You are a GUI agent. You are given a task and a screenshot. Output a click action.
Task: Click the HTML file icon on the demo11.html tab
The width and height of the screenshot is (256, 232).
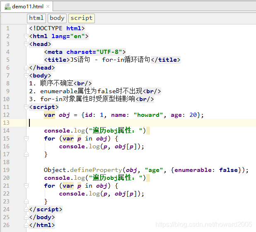(x=7, y=7)
